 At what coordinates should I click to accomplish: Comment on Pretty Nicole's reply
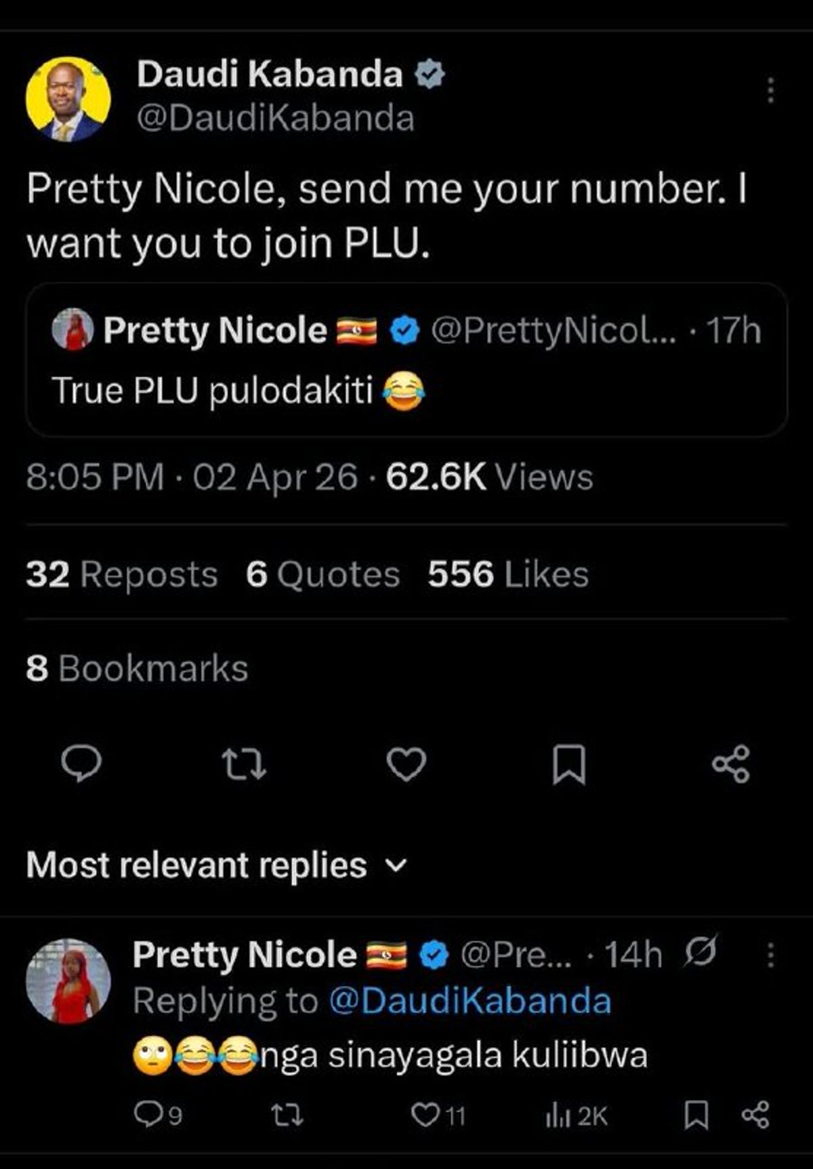click(148, 1115)
